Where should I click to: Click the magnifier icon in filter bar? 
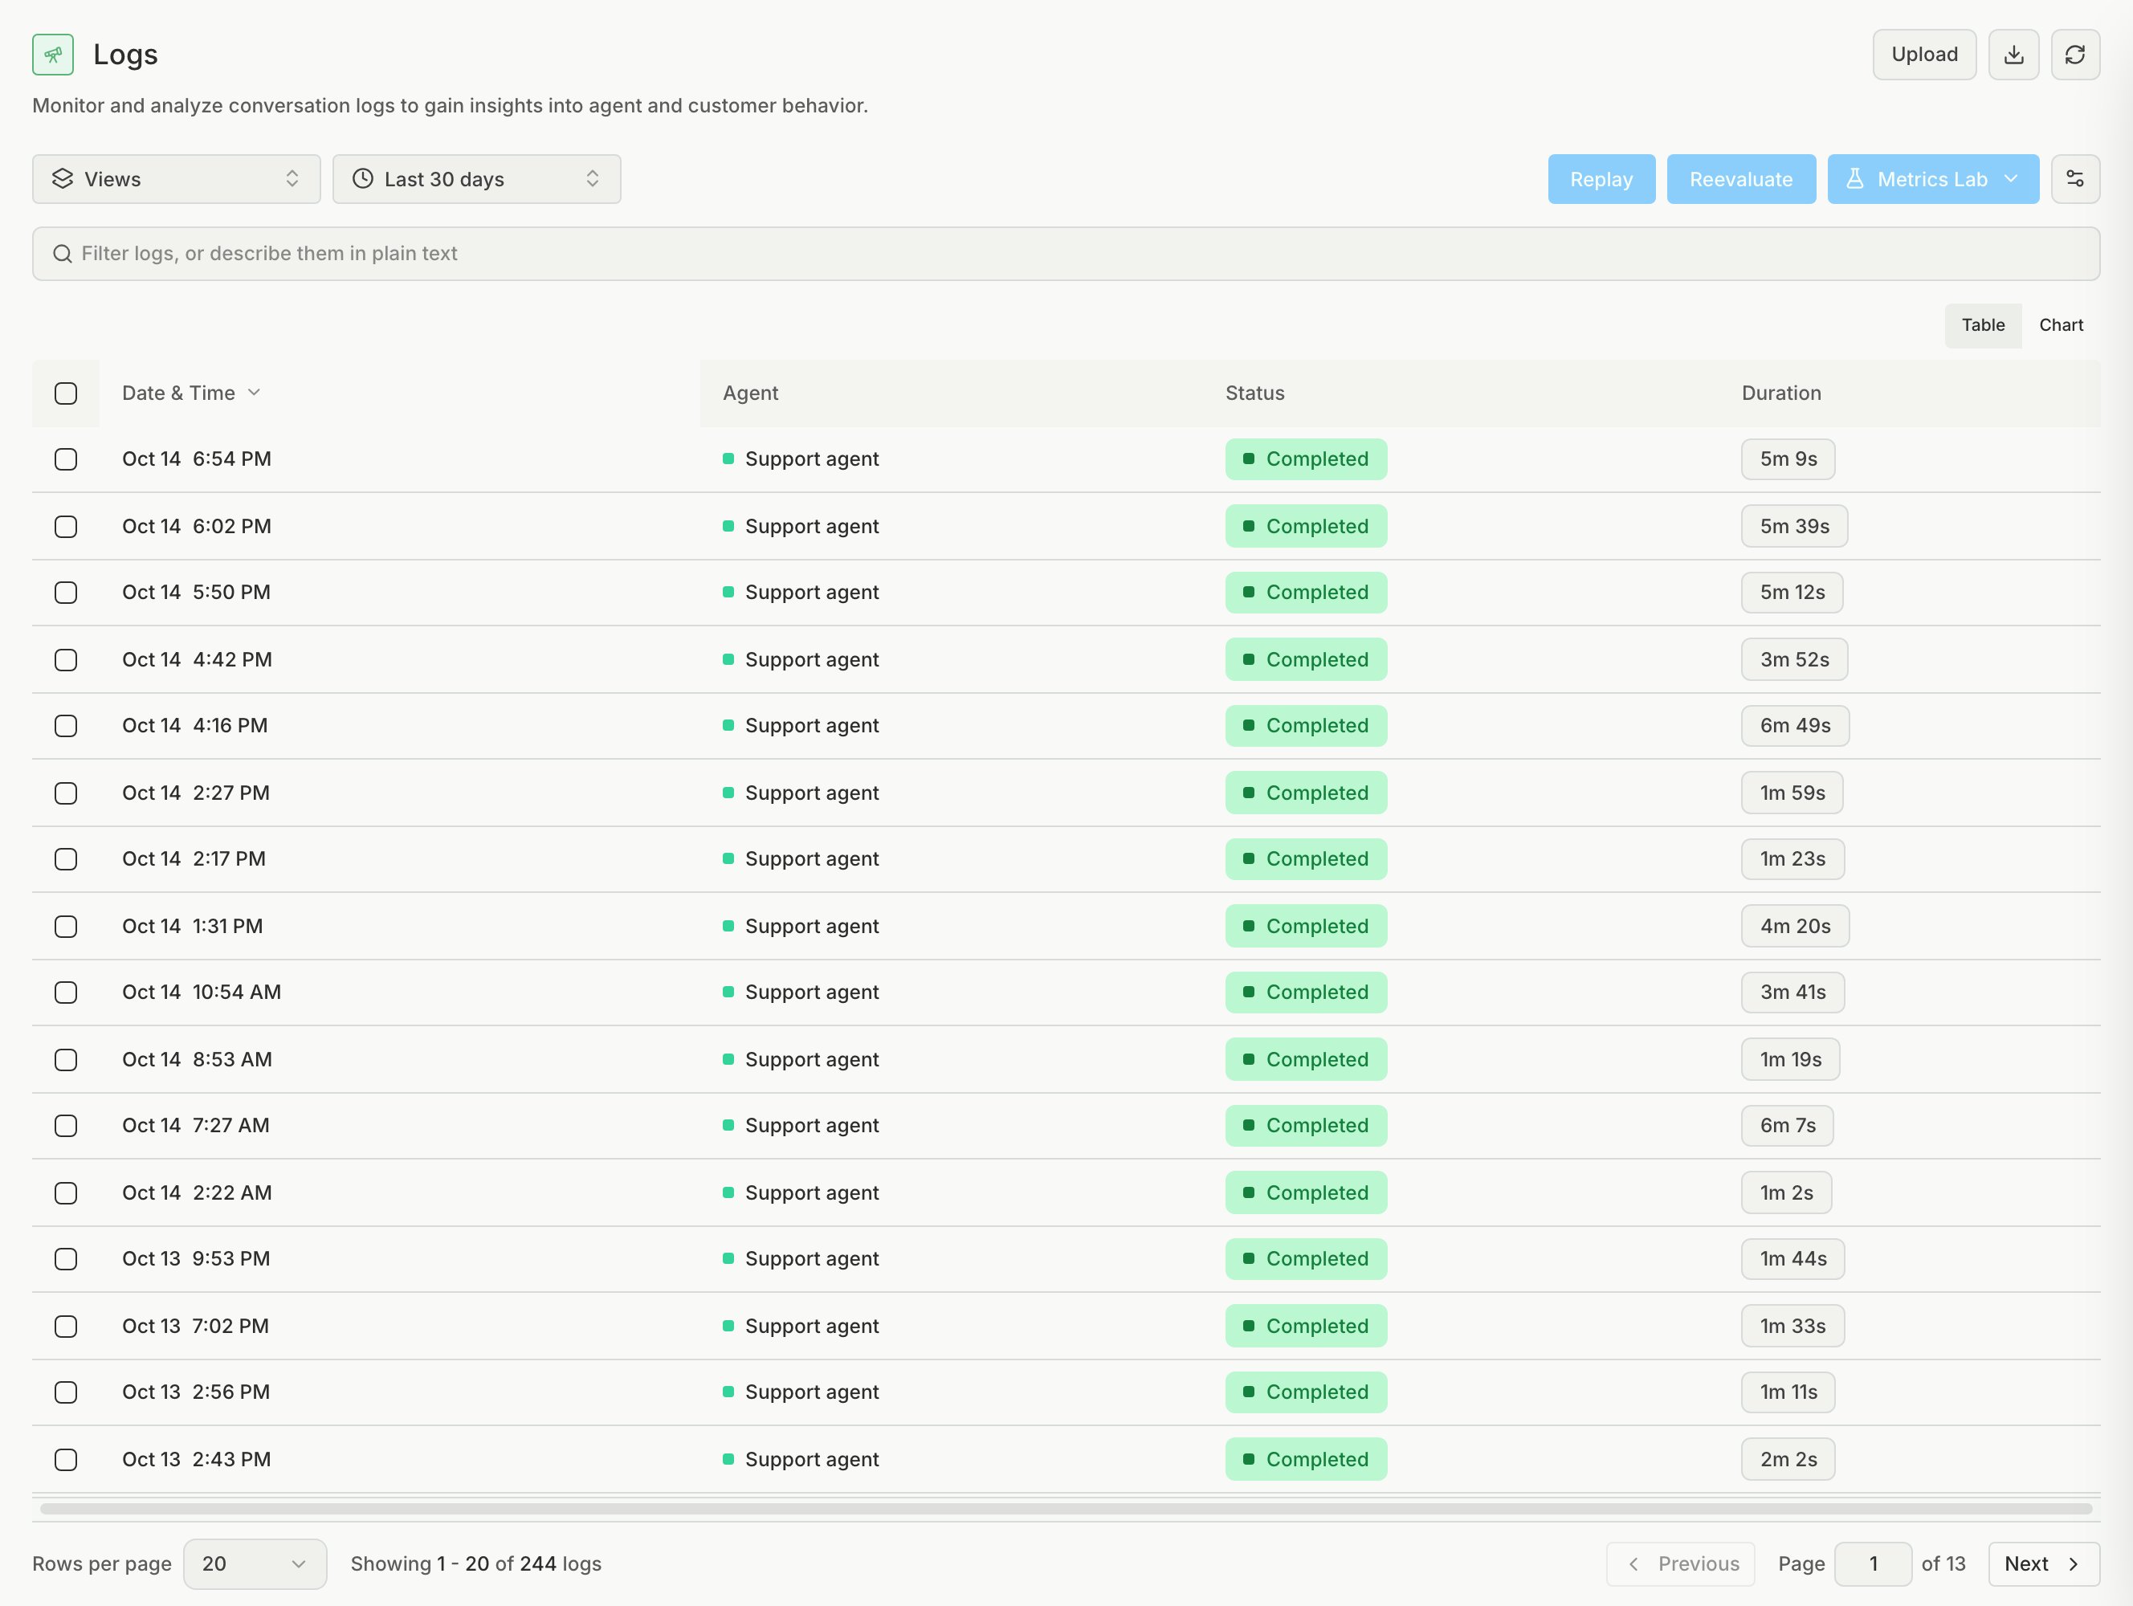pos(63,254)
